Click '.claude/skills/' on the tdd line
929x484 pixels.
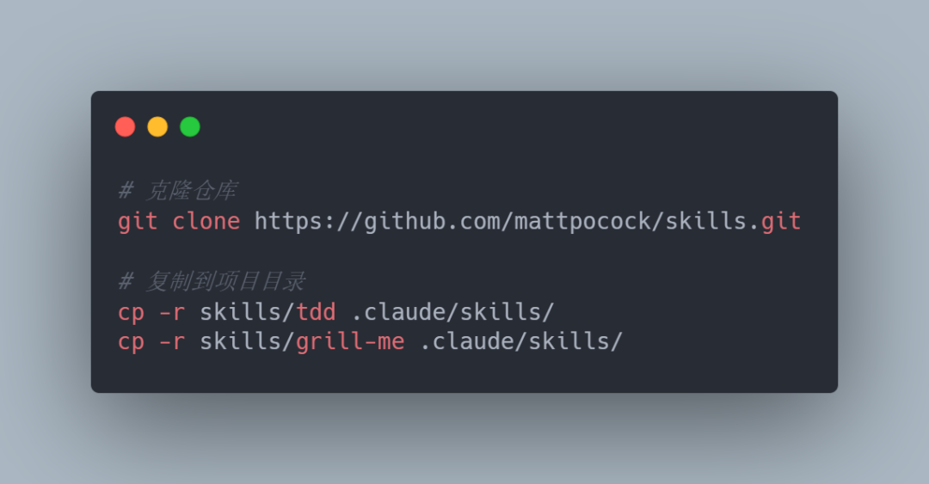pyautogui.click(x=452, y=312)
